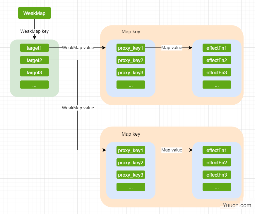Image resolution: width=255 pixels, height=214 pixels.
Task: Select the "WeakMap value" label on target2's line
Action: [x=78, y=108]
